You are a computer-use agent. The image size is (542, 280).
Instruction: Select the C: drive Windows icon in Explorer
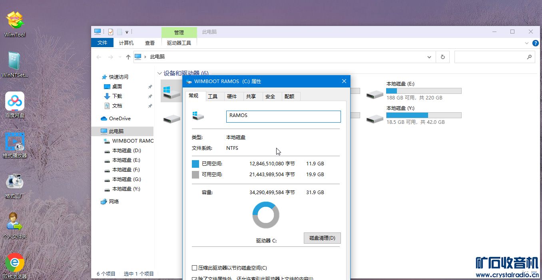[x=172, y=92]
